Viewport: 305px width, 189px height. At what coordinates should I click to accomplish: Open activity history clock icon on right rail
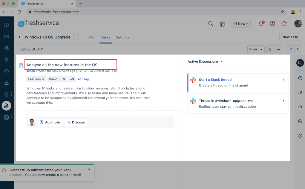[300, 136]
